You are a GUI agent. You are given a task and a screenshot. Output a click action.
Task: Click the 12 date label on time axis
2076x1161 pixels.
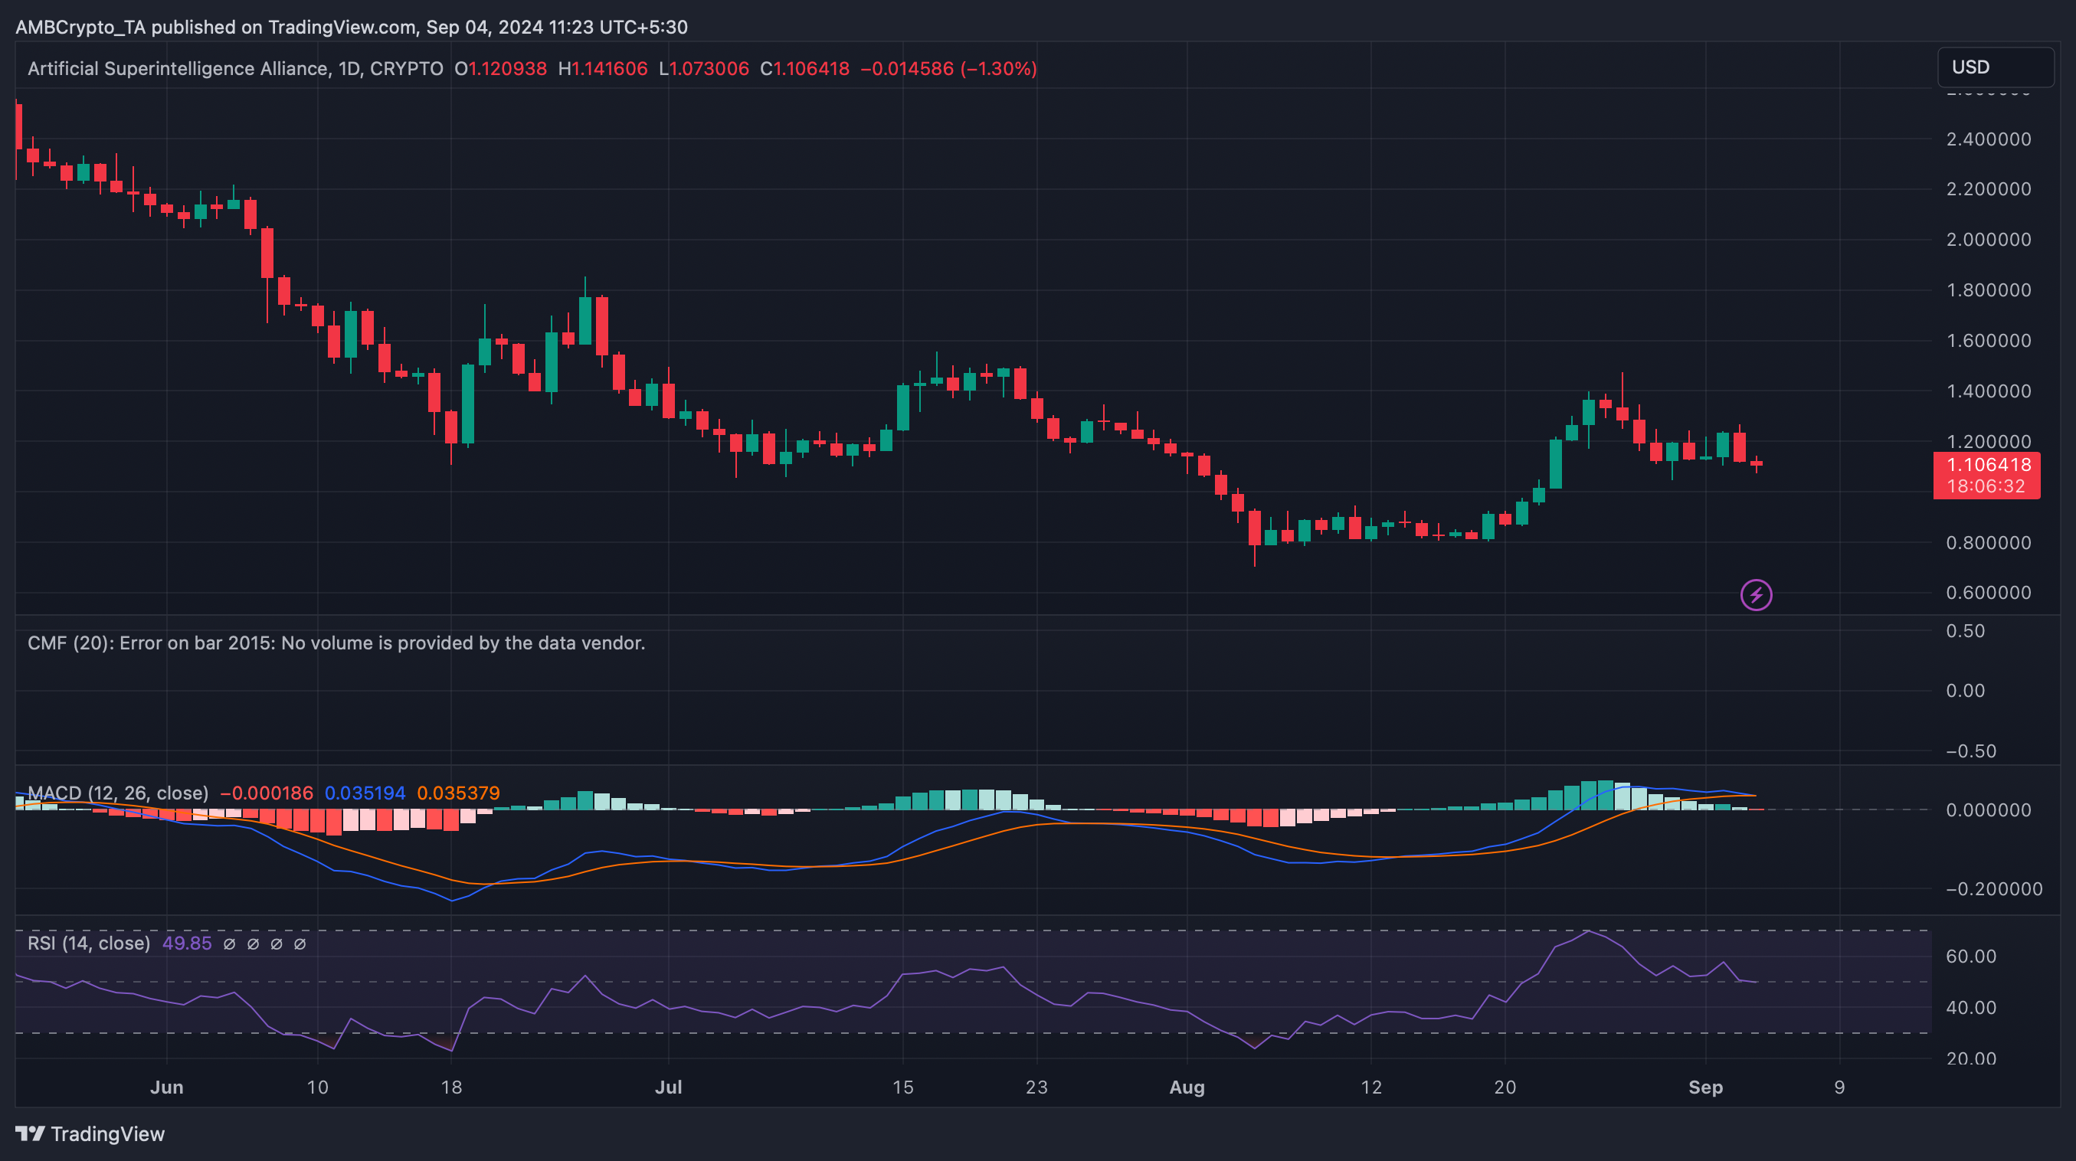1370,1087
